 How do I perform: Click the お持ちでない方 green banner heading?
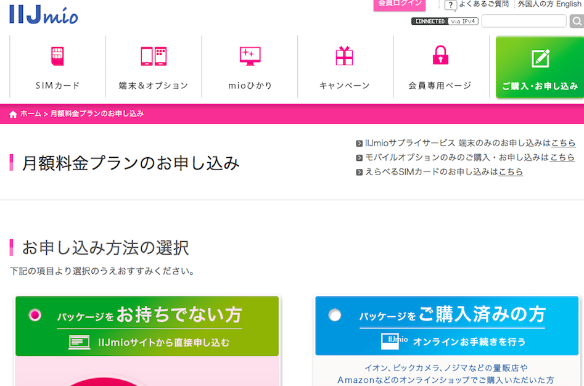coord(149,315)
